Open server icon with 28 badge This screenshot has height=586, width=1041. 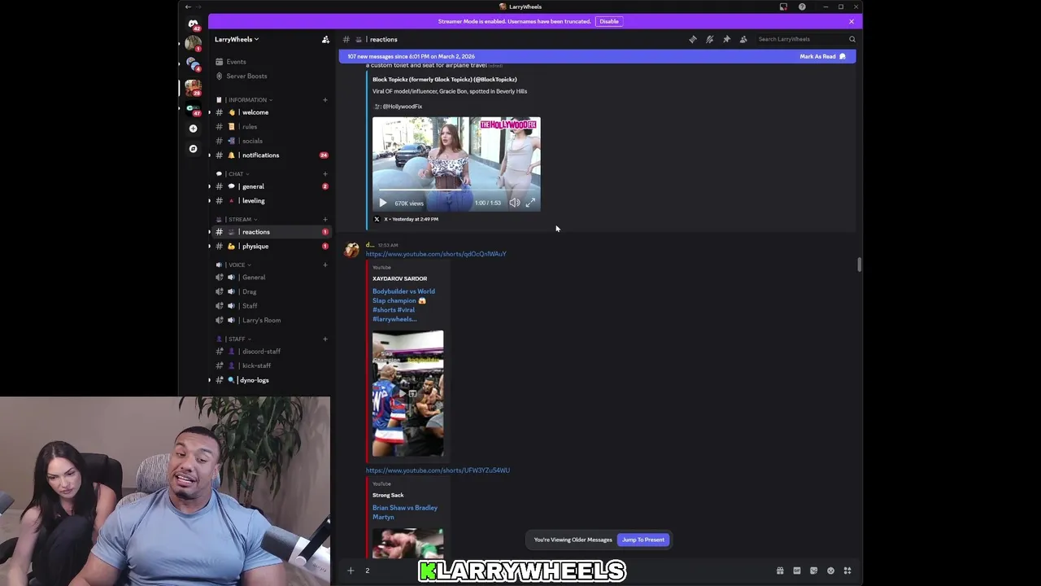(x=193, y=87)
